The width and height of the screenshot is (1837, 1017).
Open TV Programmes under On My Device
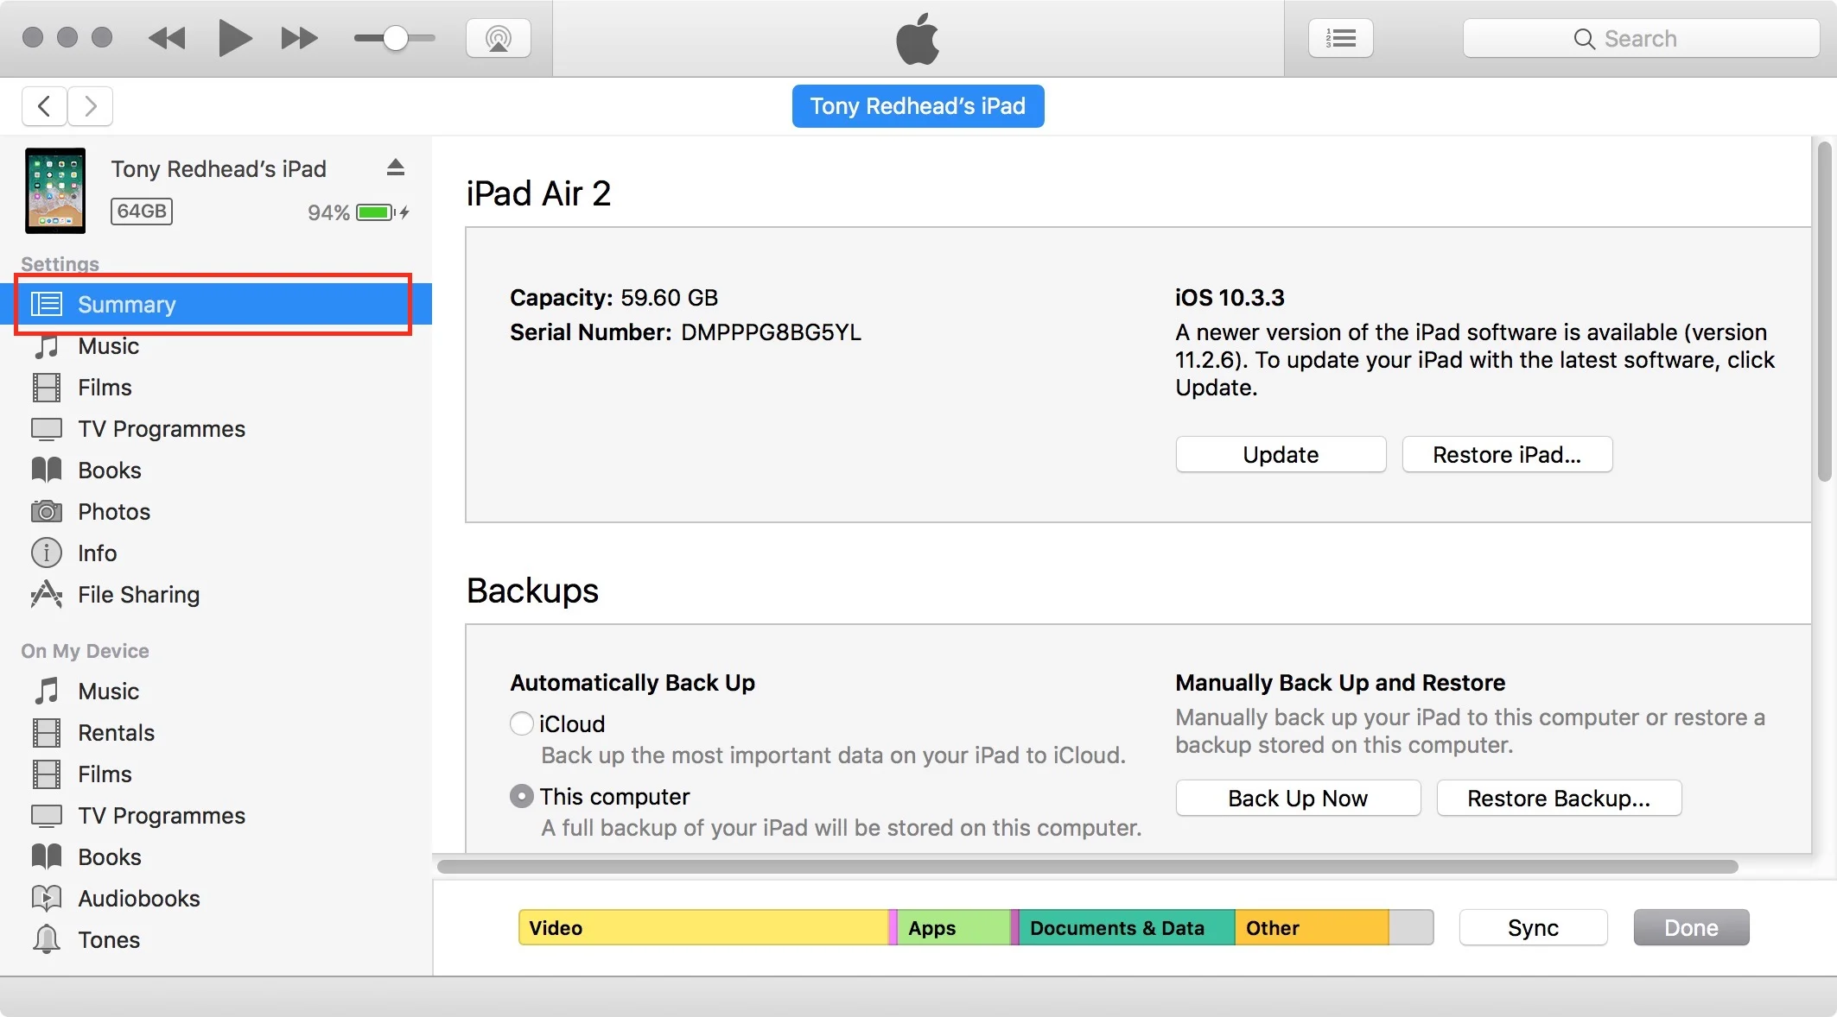(216, 816)
